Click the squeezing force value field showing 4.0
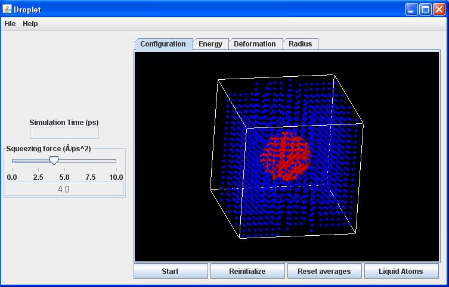Viewport: 449px width, 287px height. tap(64, 189)
